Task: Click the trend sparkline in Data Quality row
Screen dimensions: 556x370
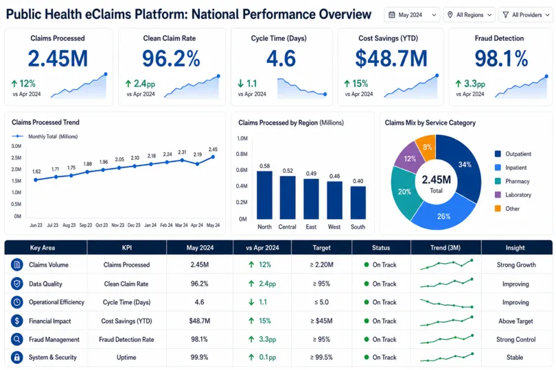Action: (x=446, y=283)
